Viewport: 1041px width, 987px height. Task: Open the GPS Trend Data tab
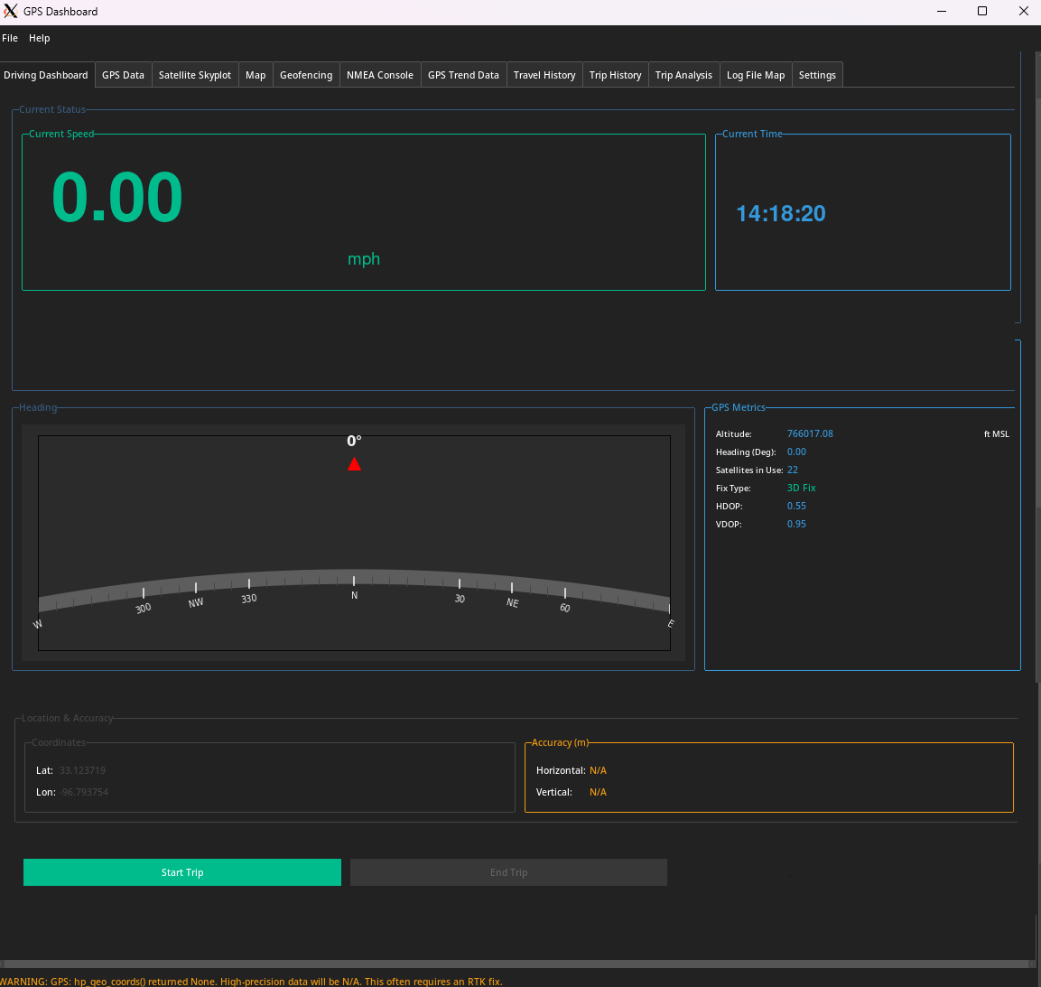pyautogui.click(x=463, y=75)
